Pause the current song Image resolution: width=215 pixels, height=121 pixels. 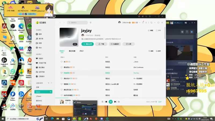tap(111, 102)
